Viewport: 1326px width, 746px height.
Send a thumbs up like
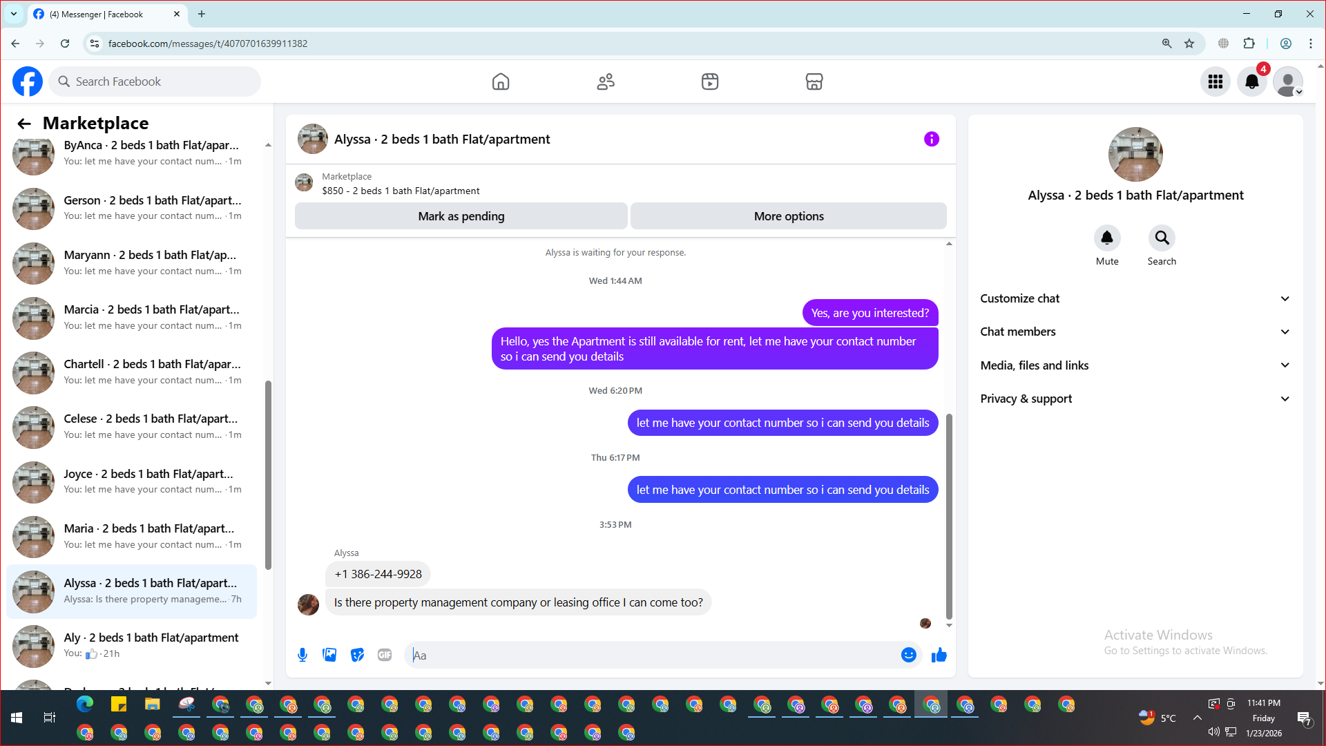[939, 655]
